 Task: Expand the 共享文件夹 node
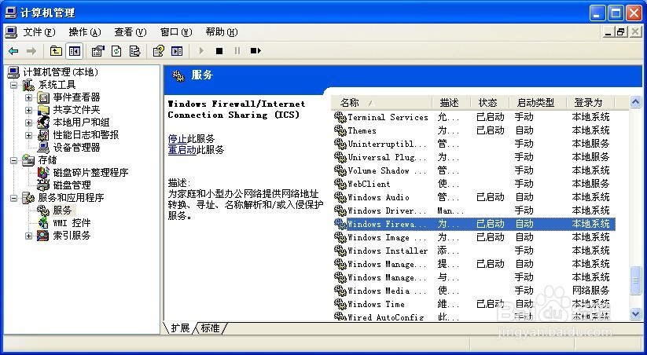click(x=28, y=110)
